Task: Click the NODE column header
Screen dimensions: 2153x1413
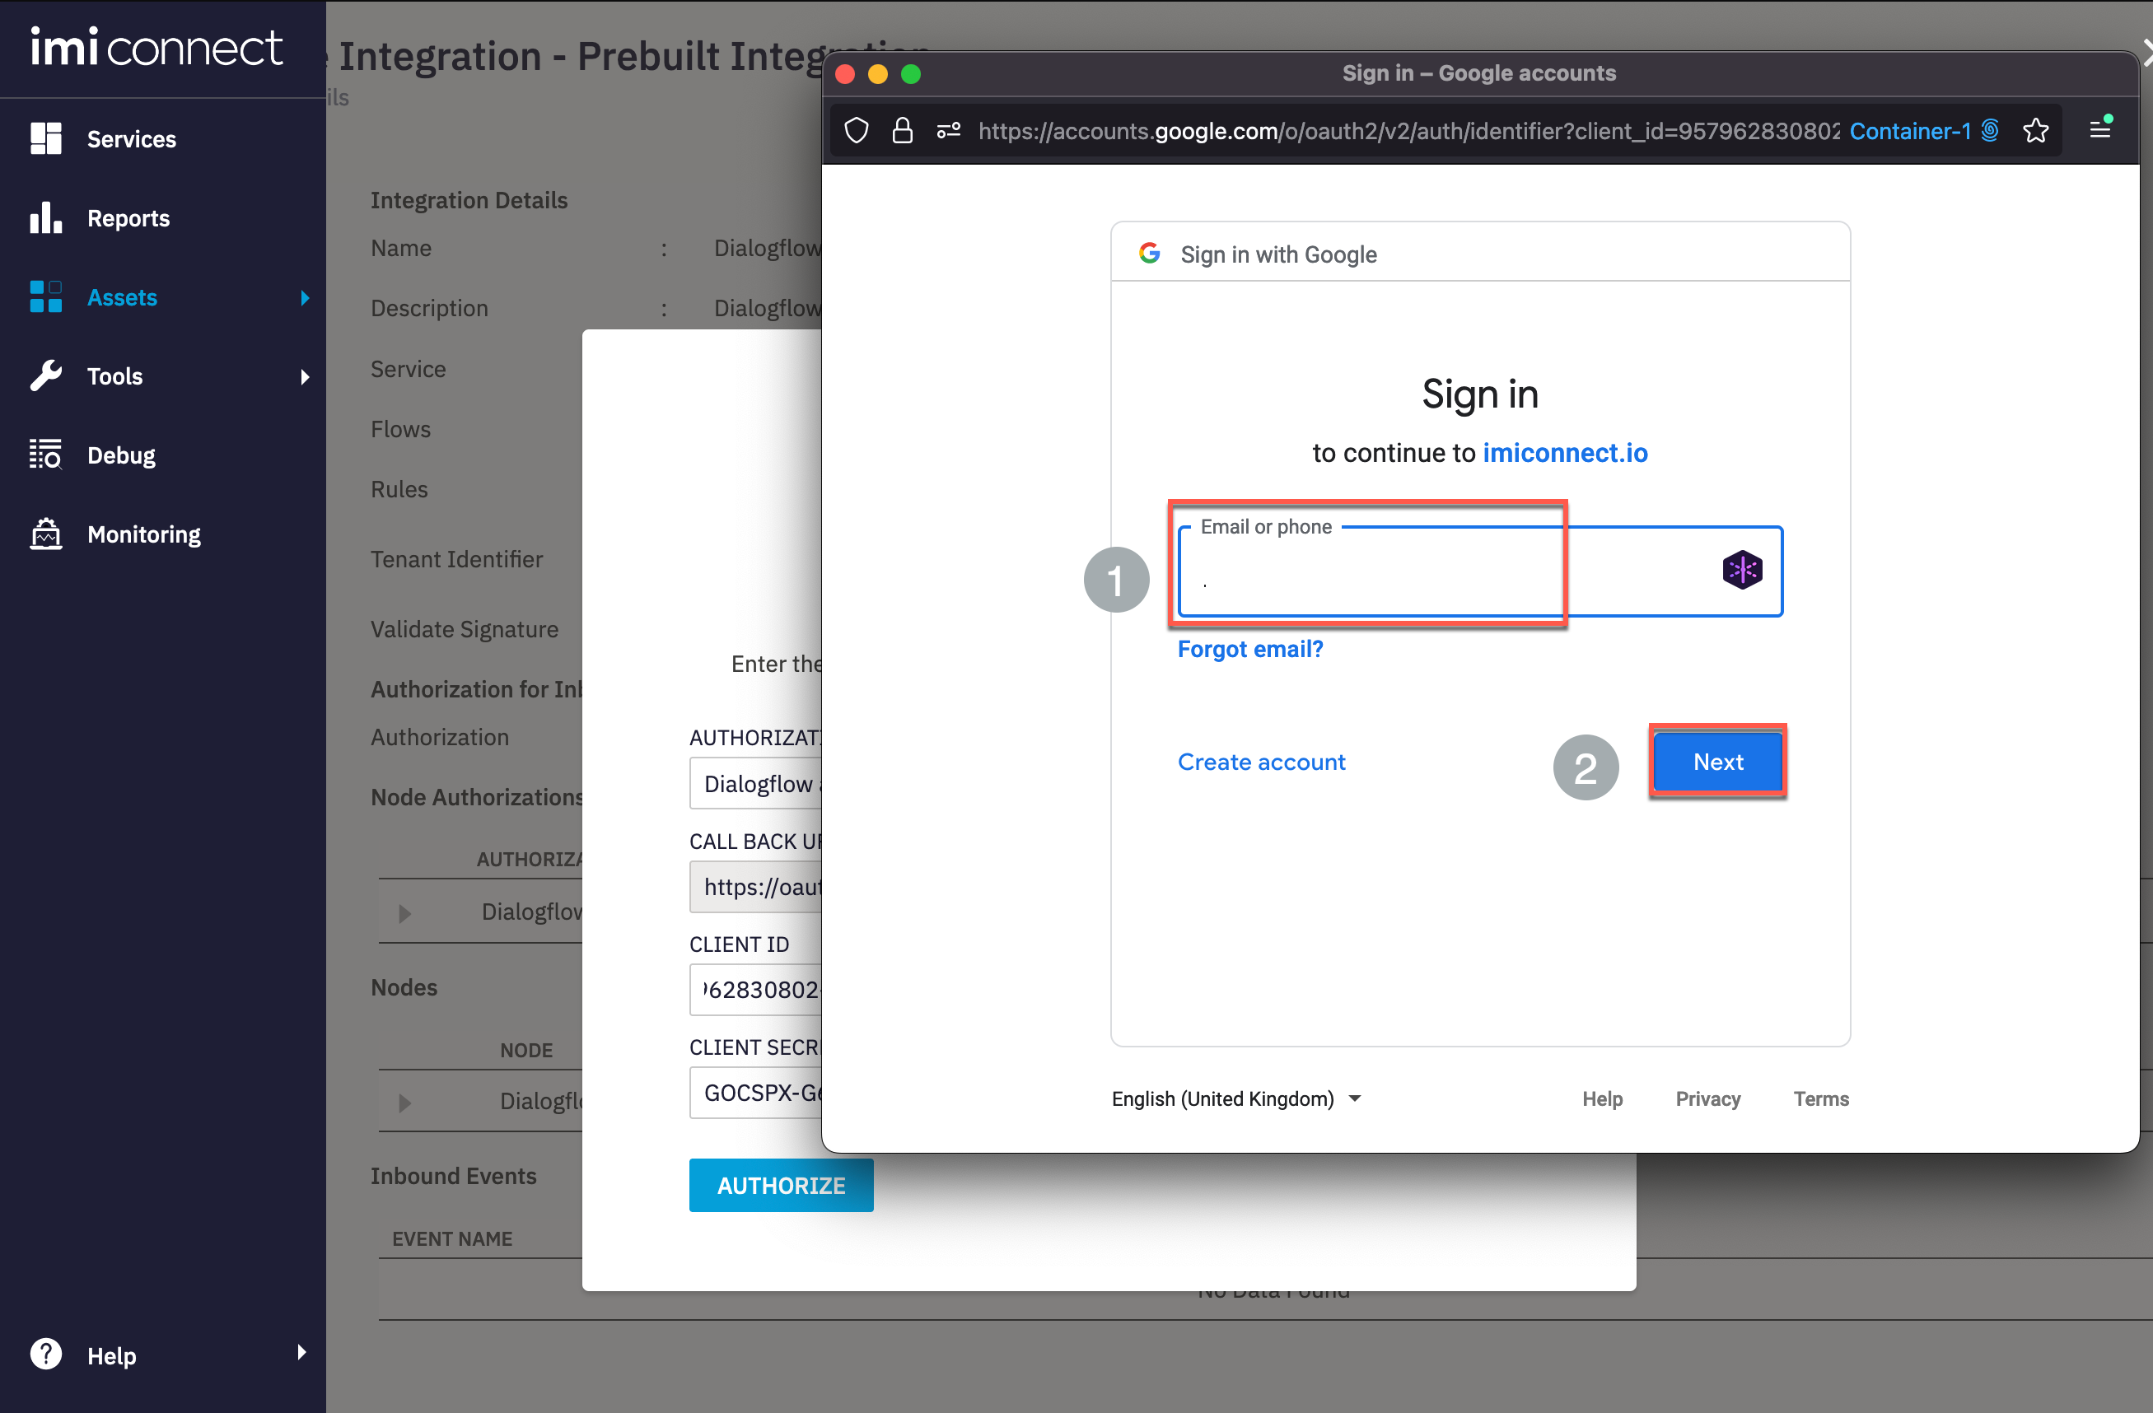Action: pyautogui.click(x=526, y=1050)
